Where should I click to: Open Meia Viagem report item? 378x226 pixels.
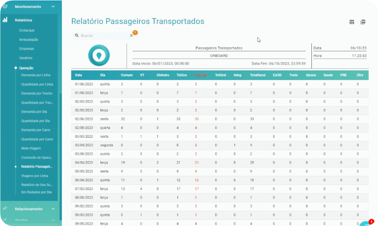(x=31, y=148)
